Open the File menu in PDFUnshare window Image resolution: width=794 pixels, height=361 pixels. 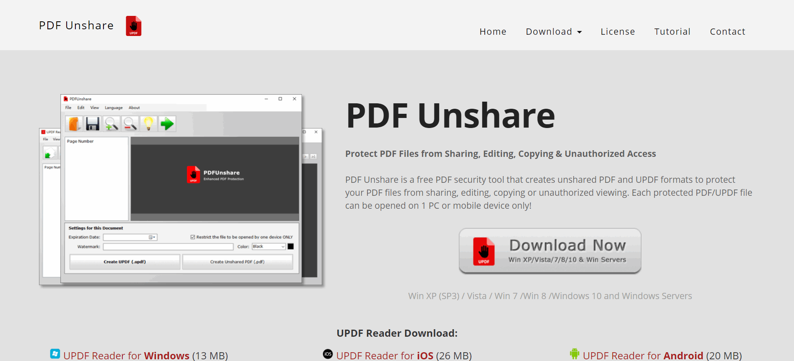click(x=68, y=108)
